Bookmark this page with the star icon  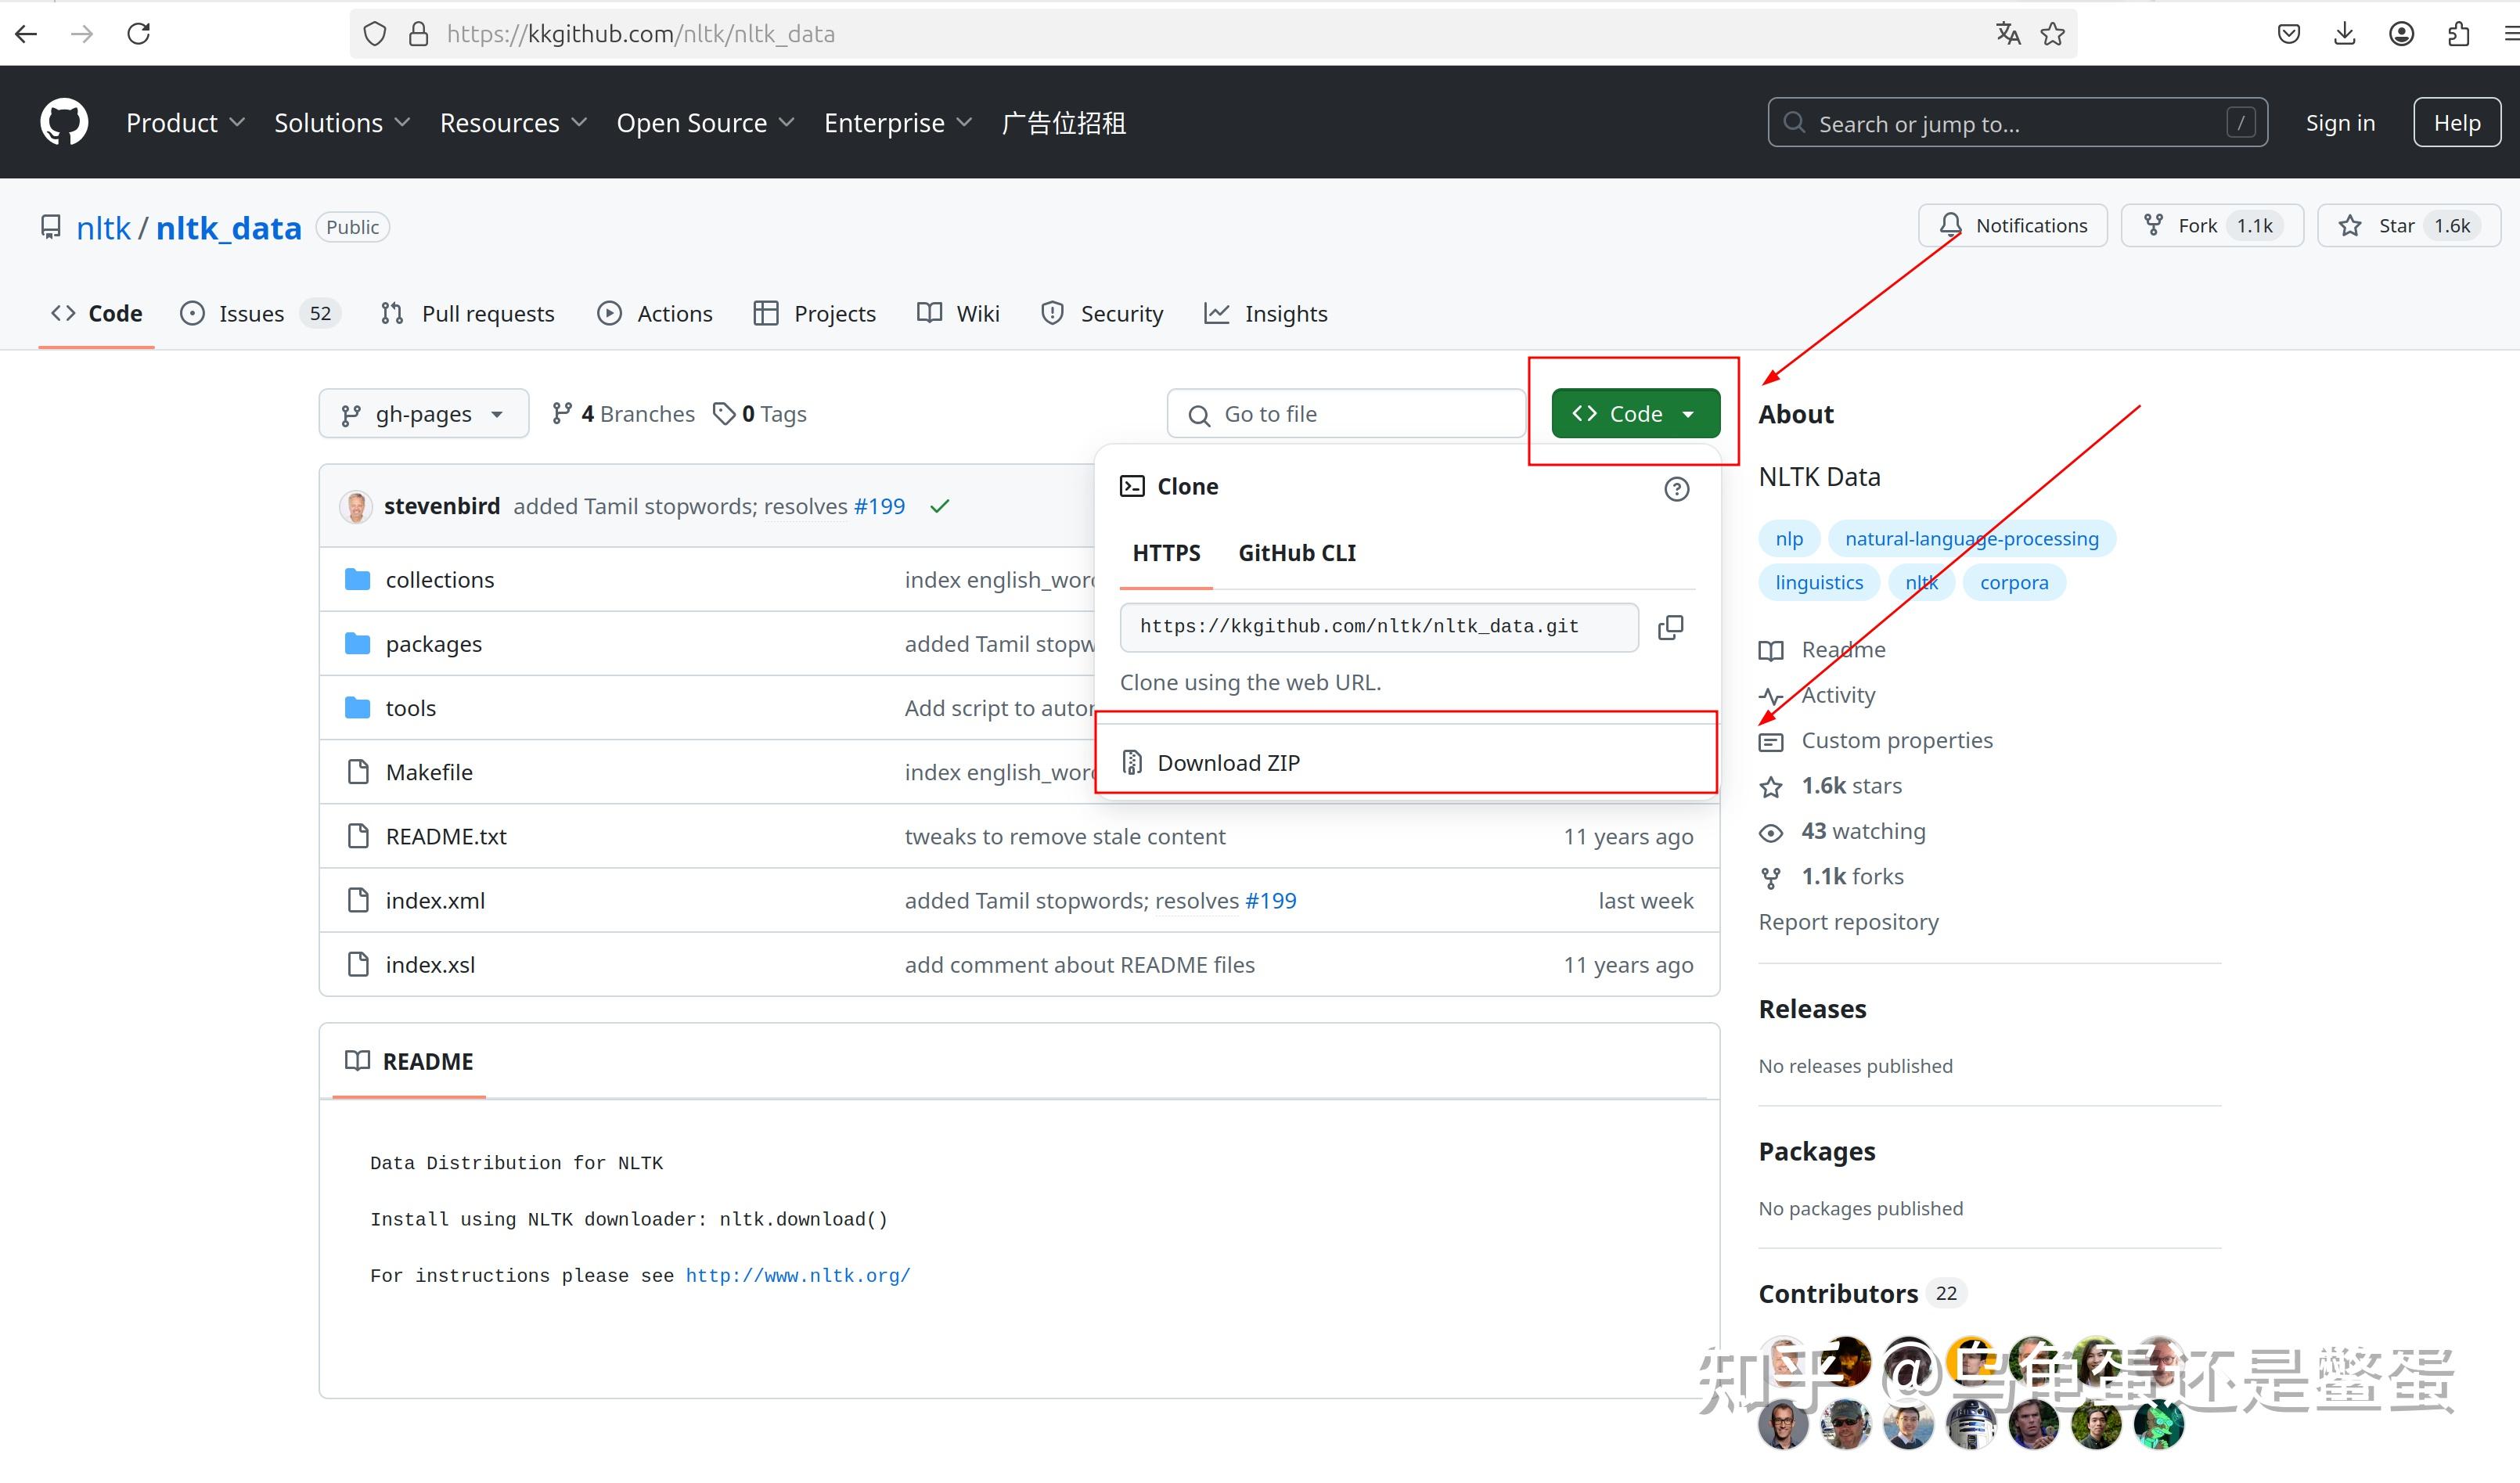click(x=2052, y=34)
